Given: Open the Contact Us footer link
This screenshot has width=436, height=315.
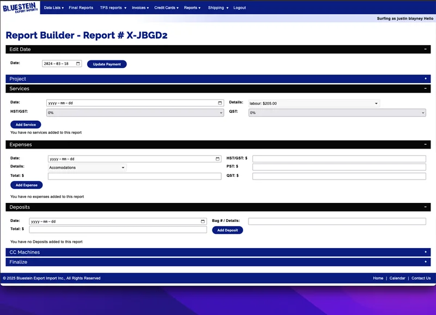Looking at the screenshot, I should (421, 278).
